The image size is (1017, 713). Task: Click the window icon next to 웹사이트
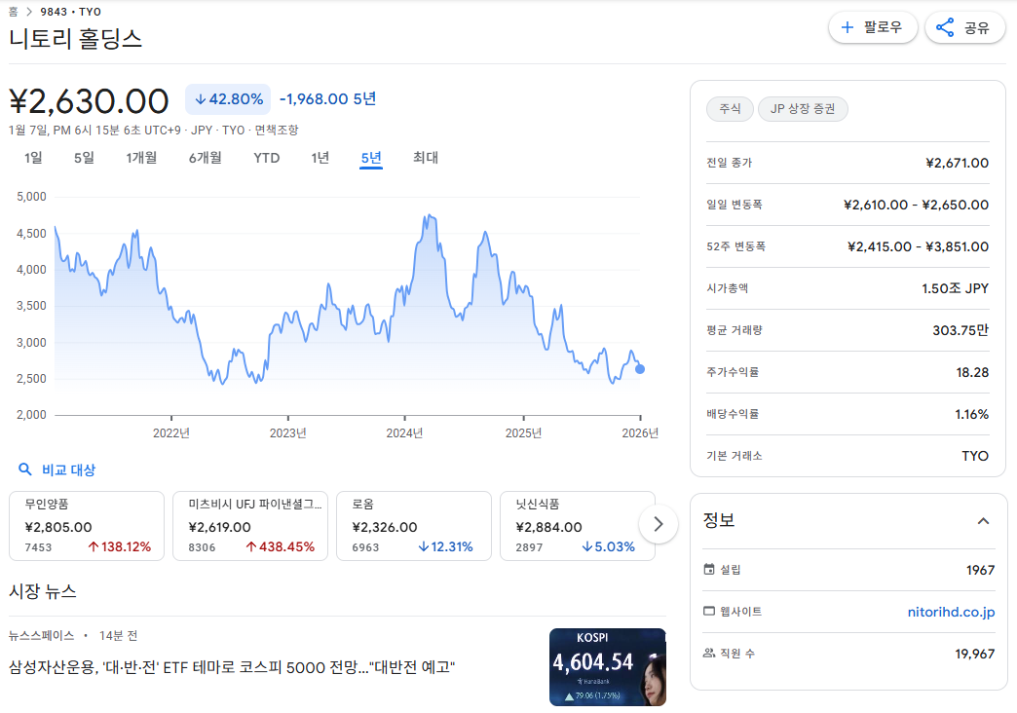click(709, 611)
